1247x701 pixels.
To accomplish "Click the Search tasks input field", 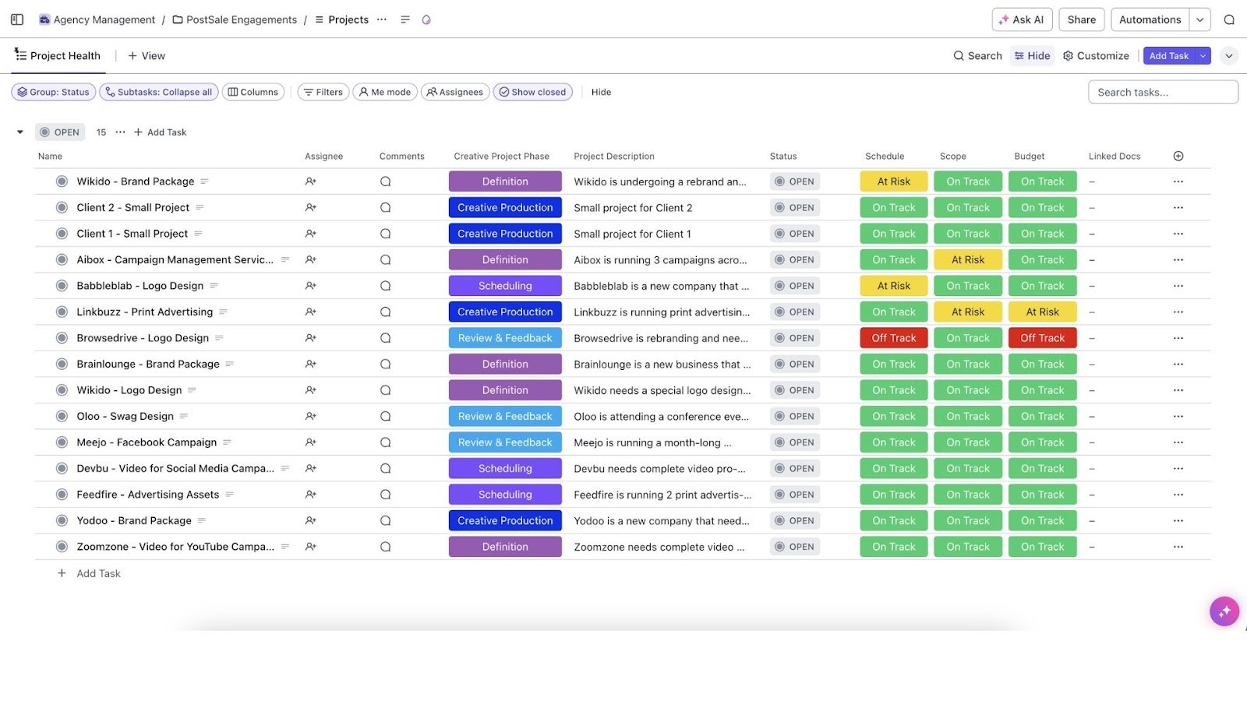I will click(1163, 92).
